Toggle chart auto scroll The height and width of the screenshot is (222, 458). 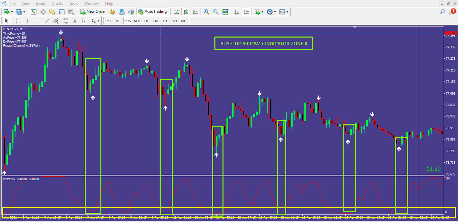(237, 11)
